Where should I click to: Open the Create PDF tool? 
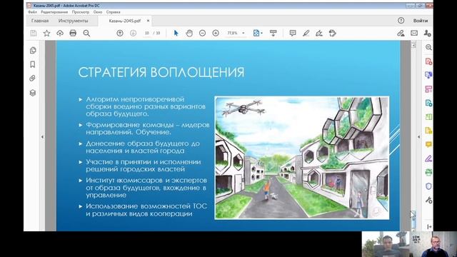point(428,61)
